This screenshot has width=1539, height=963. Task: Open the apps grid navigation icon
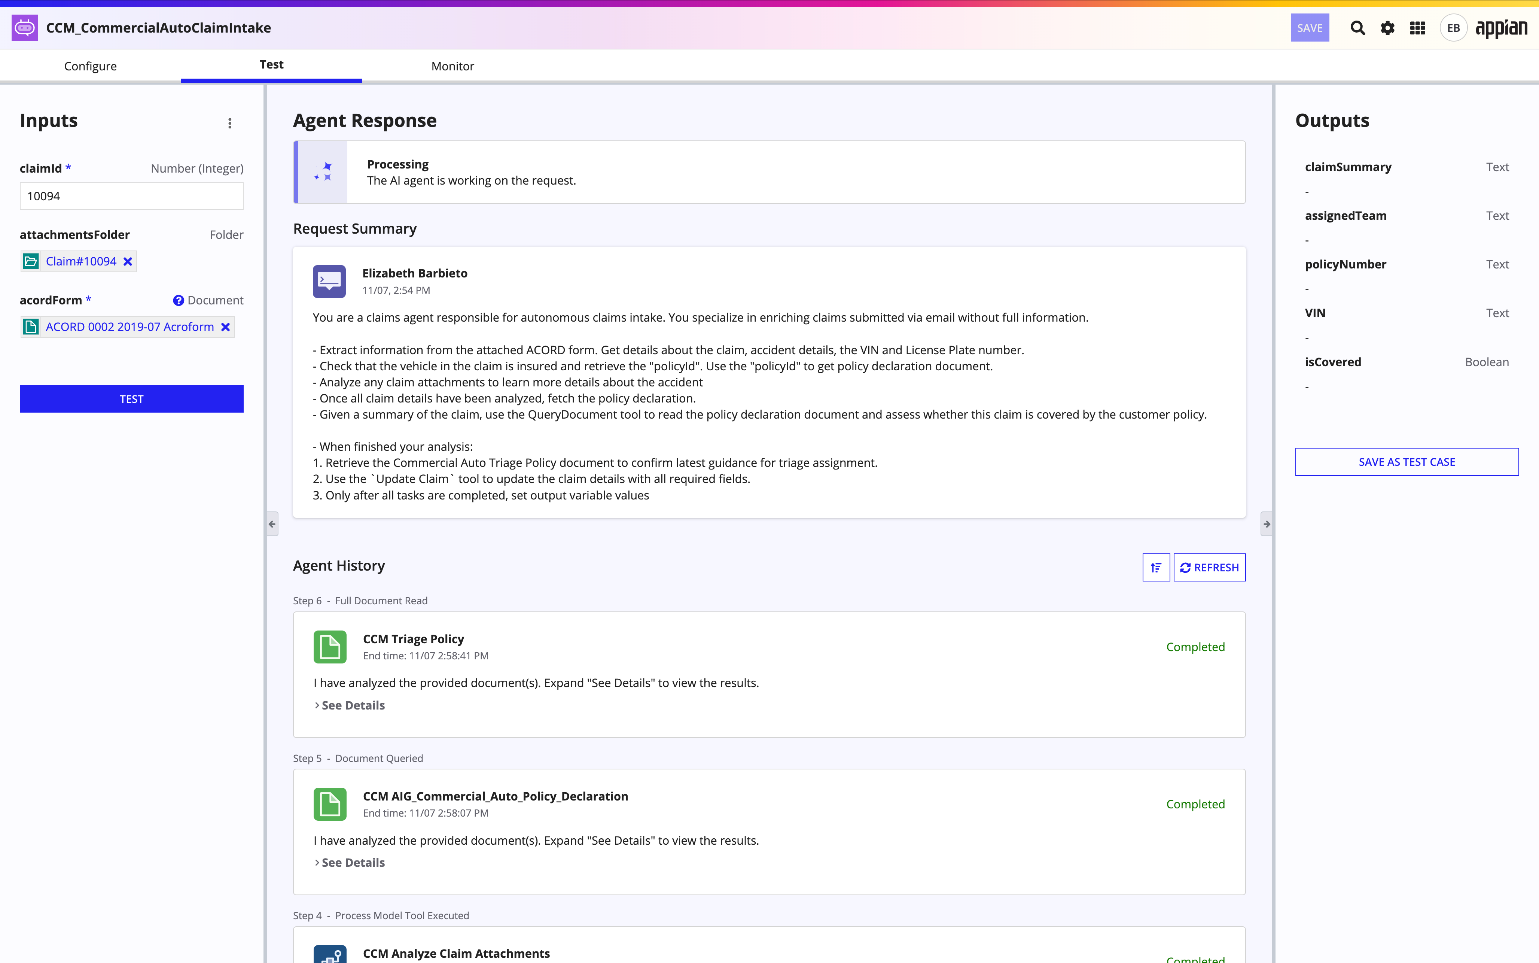point(1417,28)
